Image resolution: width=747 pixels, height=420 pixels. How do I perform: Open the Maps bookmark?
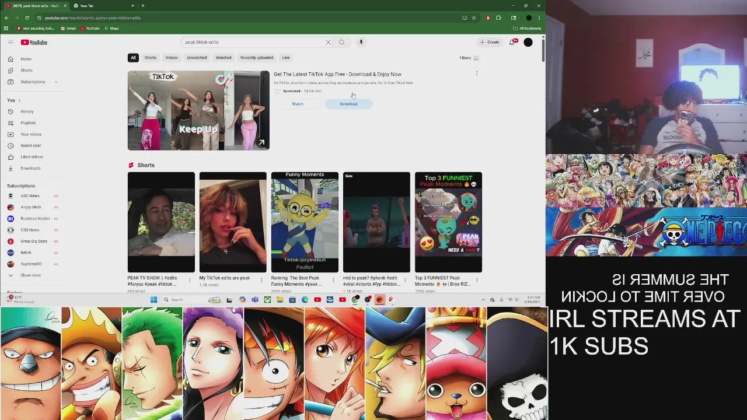(111, 28)
